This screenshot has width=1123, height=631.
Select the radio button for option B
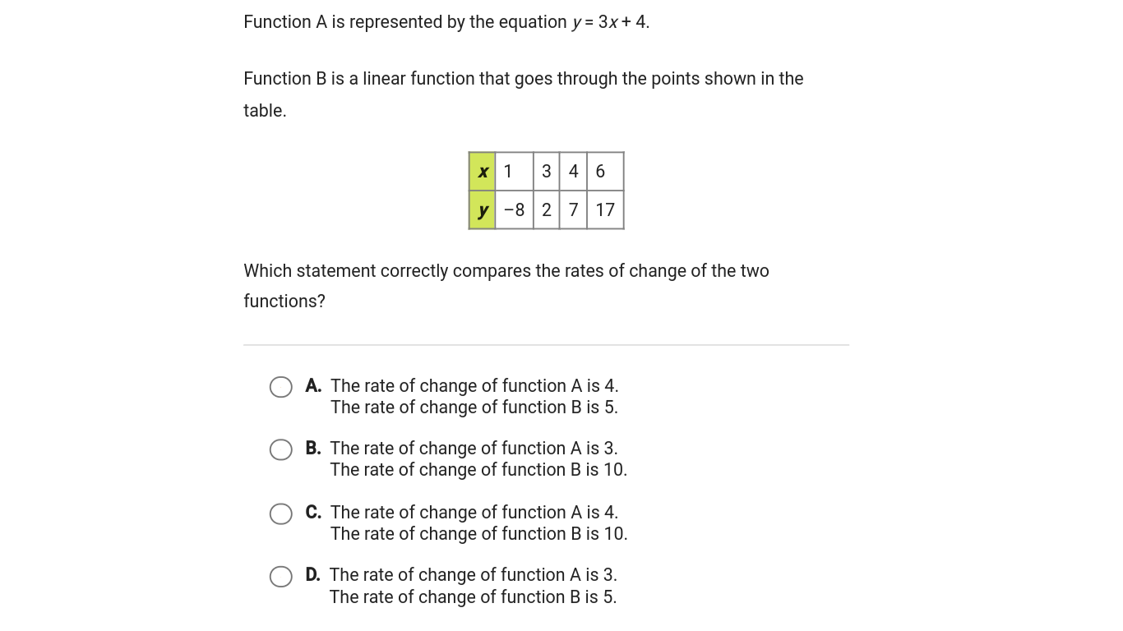pyautogui.click(x=281, y=449)
